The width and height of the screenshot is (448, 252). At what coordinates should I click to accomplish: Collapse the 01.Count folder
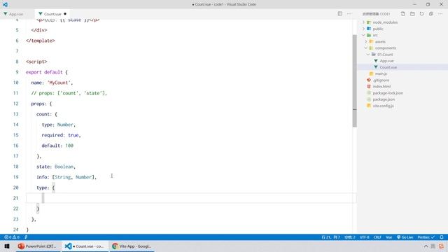(x=368, y=55)
